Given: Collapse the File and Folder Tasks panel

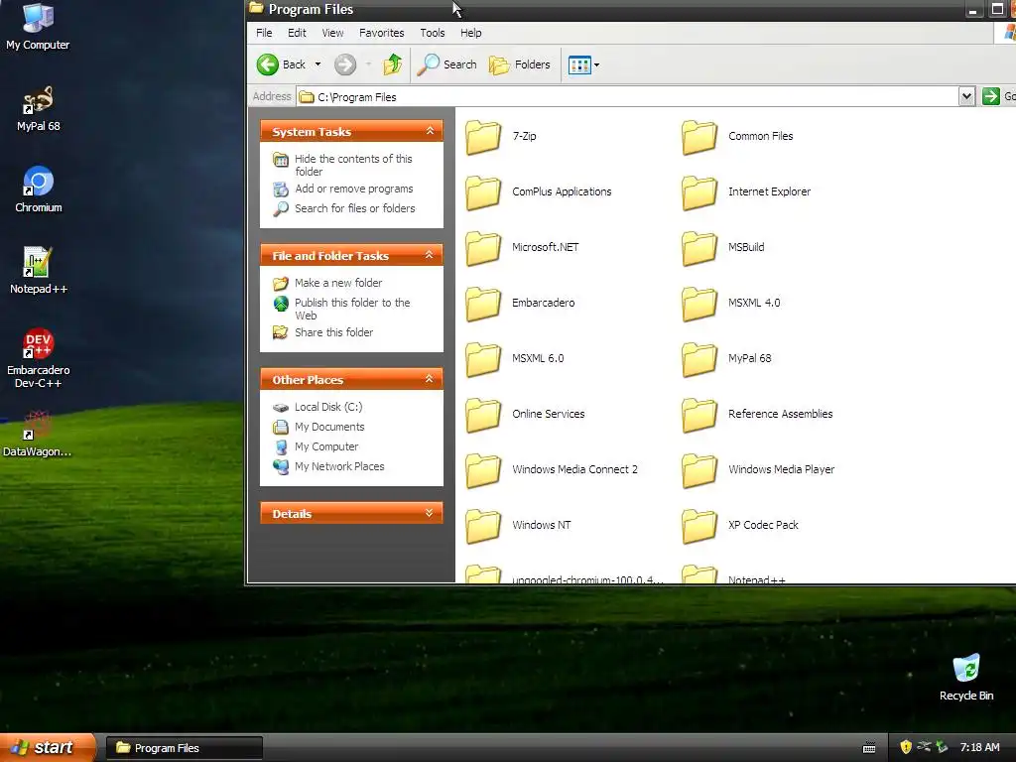Looking at the screenshot, I should pos(430,256).
